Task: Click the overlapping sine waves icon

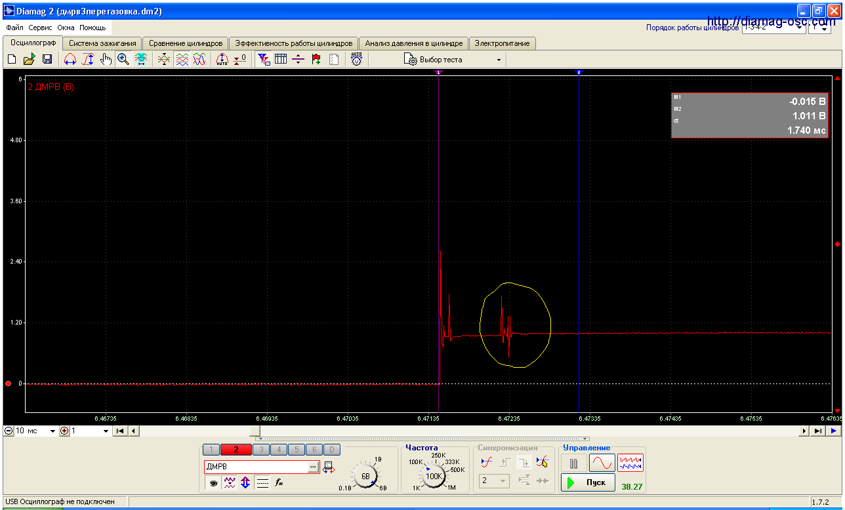Action: tap(199, 60)
